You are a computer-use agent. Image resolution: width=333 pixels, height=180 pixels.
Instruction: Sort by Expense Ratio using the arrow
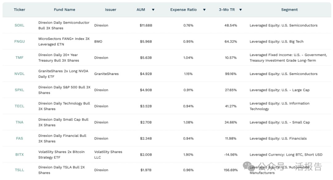click(x=204, y=10)
